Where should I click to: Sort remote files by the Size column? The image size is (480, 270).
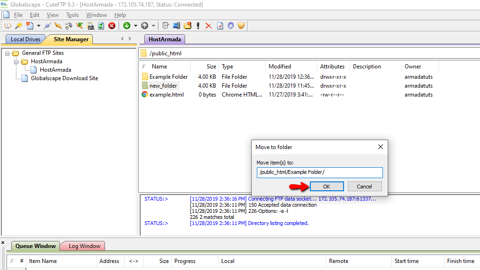point(211,67)
